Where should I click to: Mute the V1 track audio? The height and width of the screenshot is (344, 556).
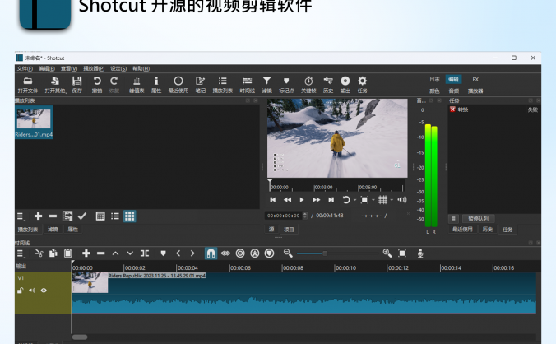pyautogui.click(x=32, y=291)
